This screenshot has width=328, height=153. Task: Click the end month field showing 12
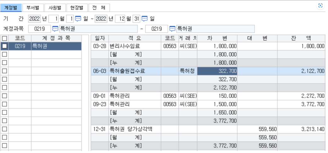(120, 19)
